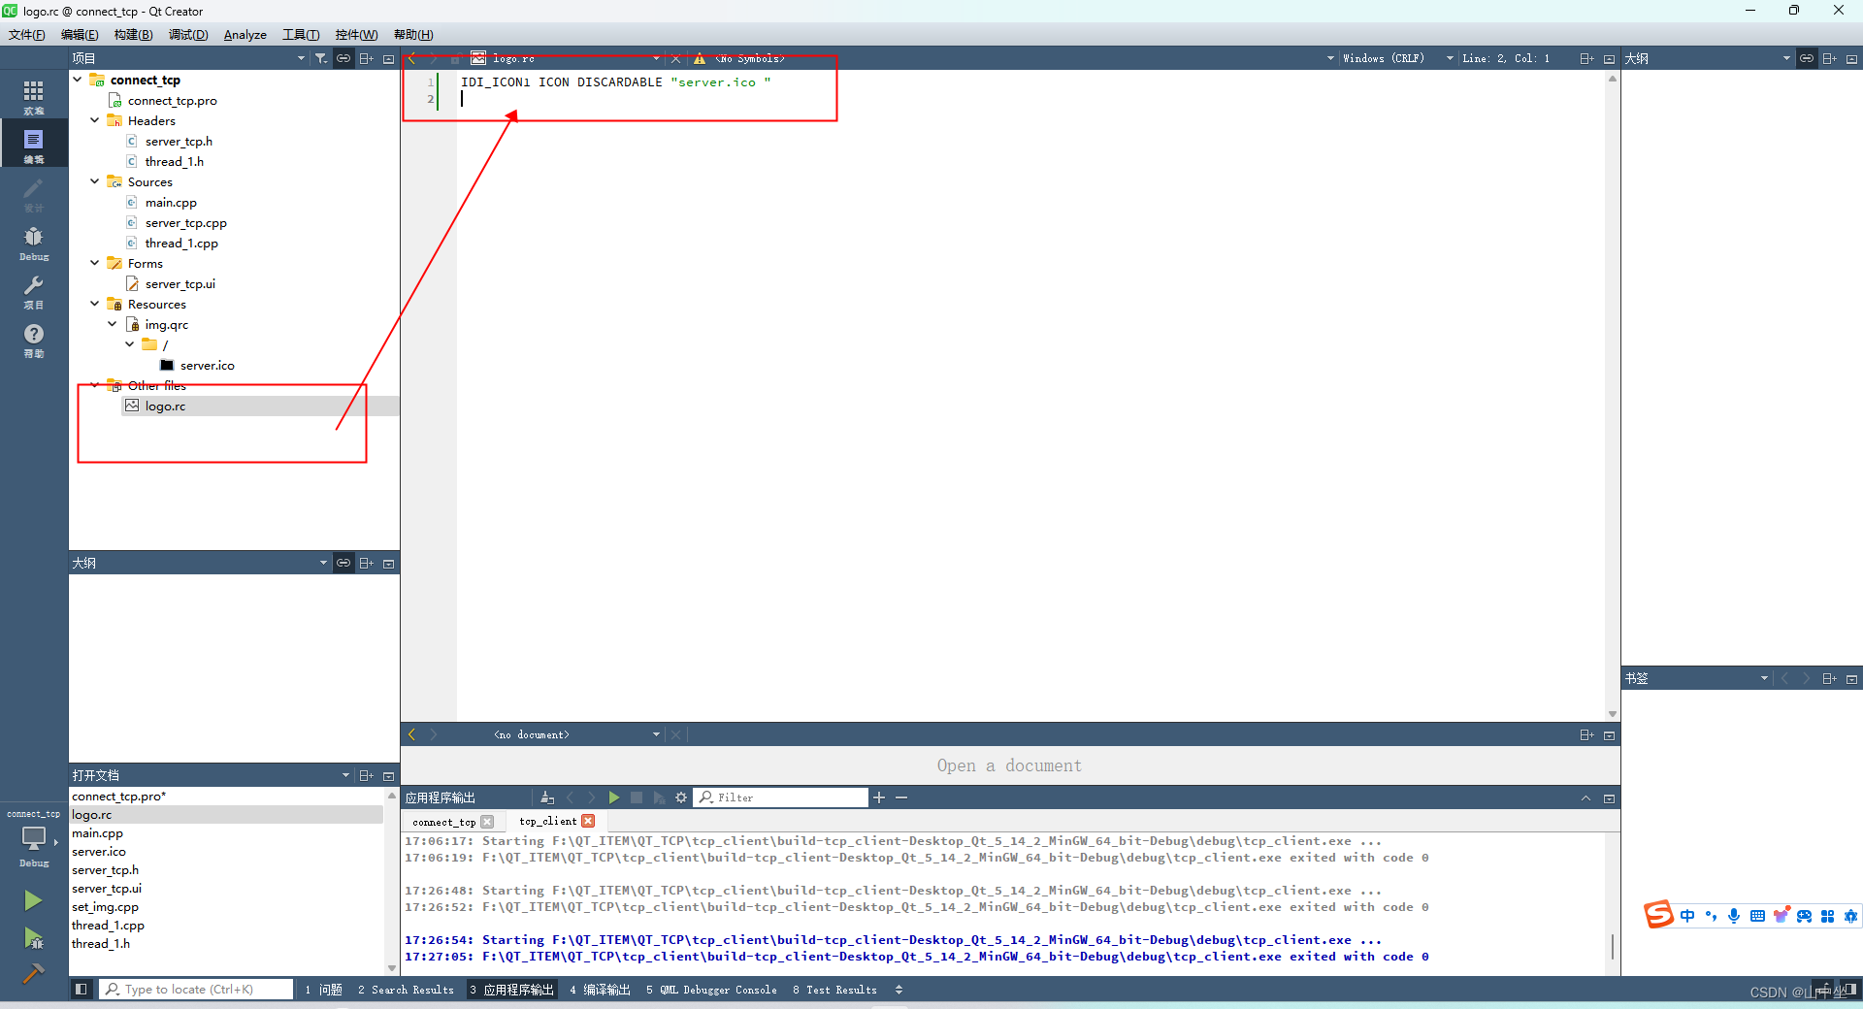
Task: Open Debug mode in left sidebar
Action: [x=33, y=242]
